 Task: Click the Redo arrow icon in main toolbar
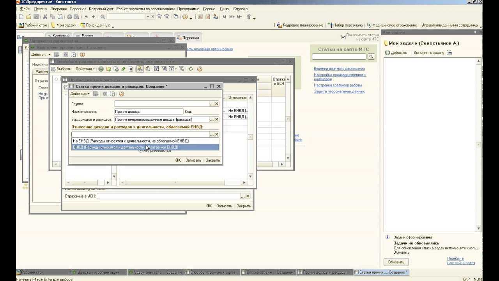[93, 17]
